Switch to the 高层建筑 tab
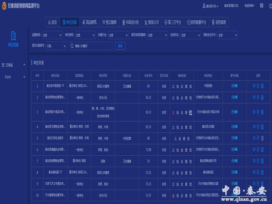This screenshot has height=204, width=272. [x=89, y=22]
